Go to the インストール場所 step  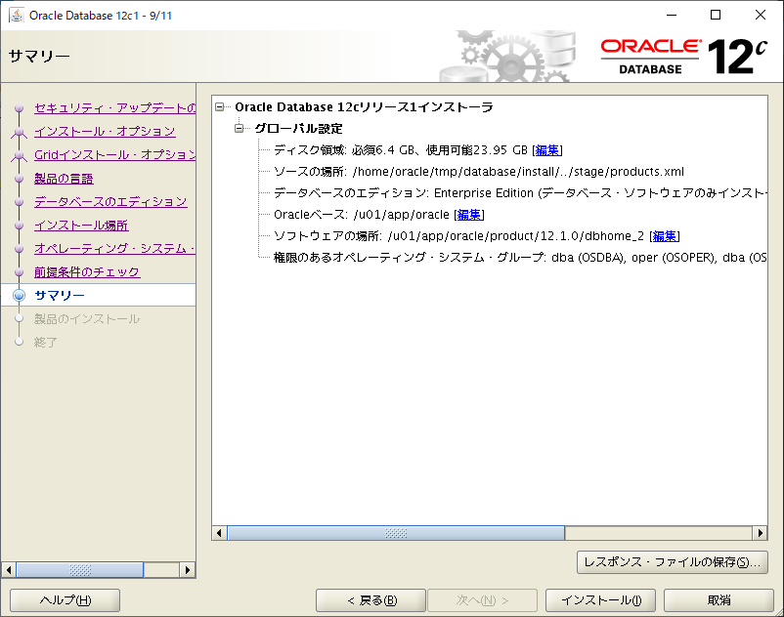pos(81,226)
